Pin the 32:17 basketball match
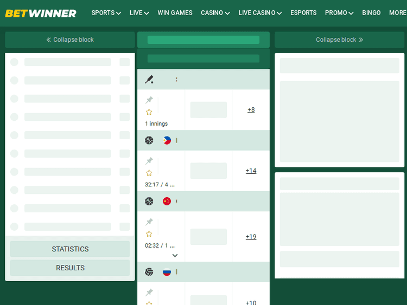Screen dimensions: 407x305 coord(149,161)
